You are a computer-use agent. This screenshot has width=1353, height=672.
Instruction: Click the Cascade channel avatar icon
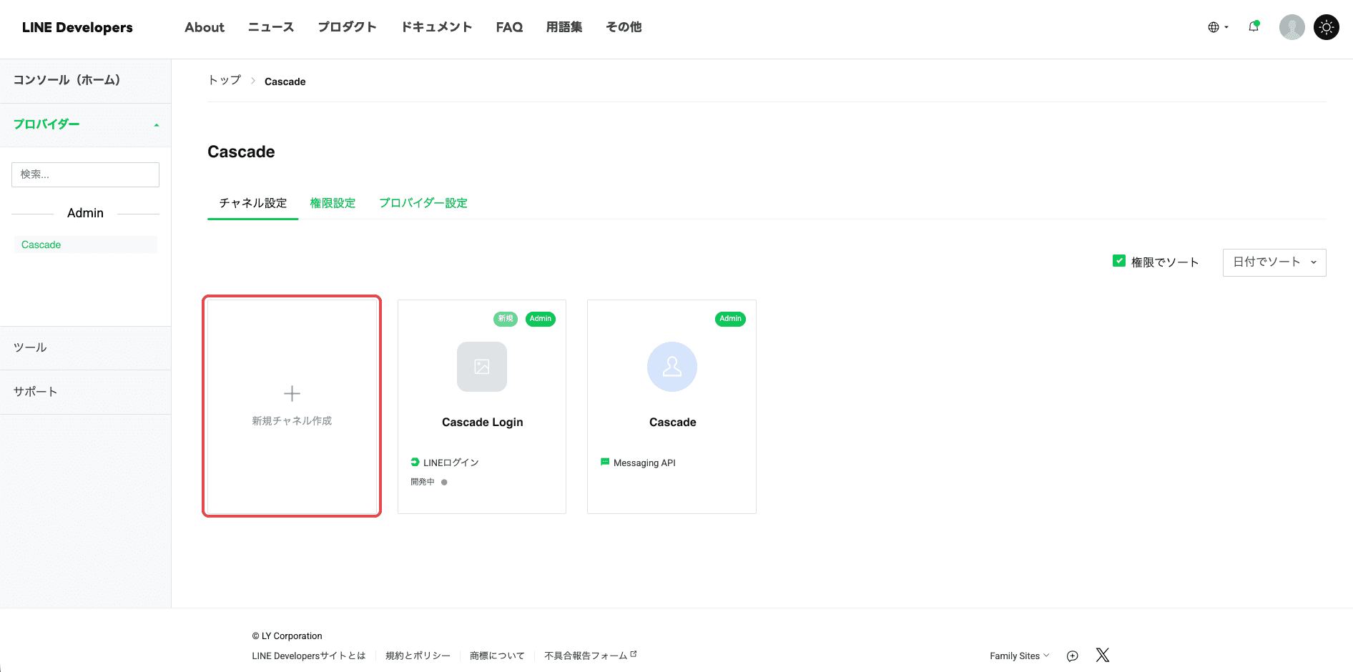[672, 367]
